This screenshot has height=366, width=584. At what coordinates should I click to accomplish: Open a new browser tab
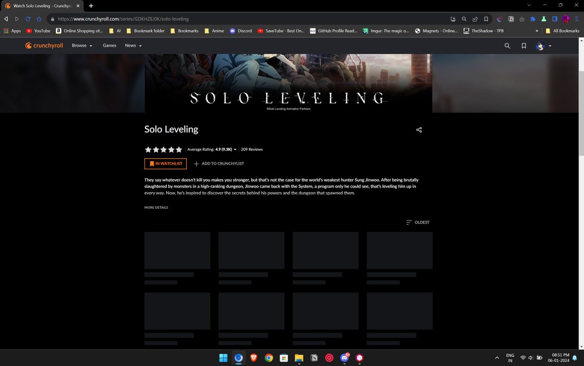tap(91, 5)
